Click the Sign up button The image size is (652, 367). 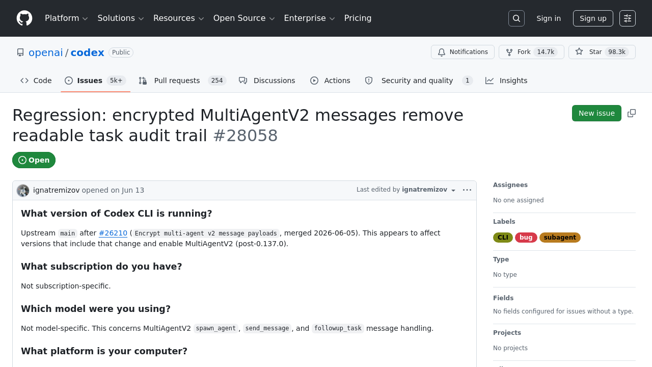pyautogui.click(x=593, y=18)
